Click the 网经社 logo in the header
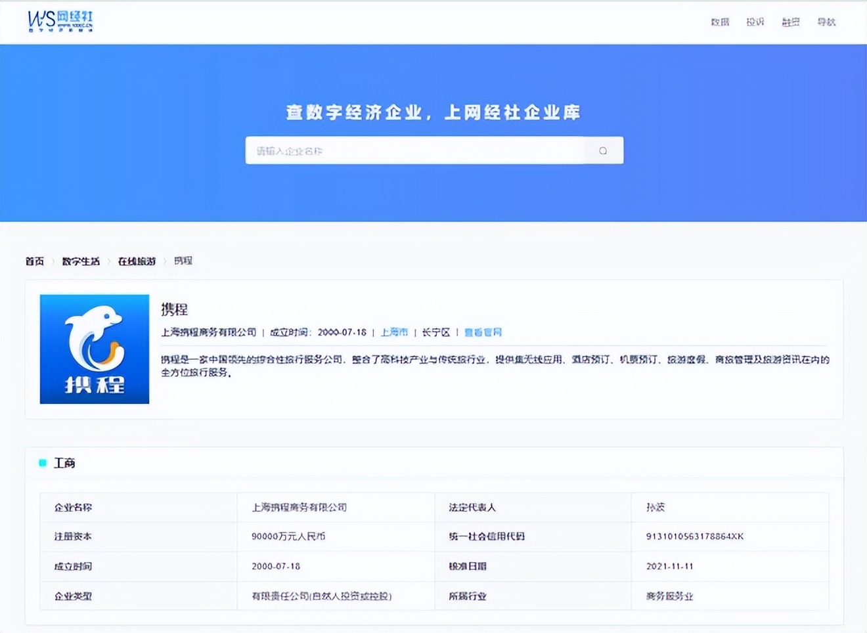This screenshot has height=633, width=867. tap(60, 21)
